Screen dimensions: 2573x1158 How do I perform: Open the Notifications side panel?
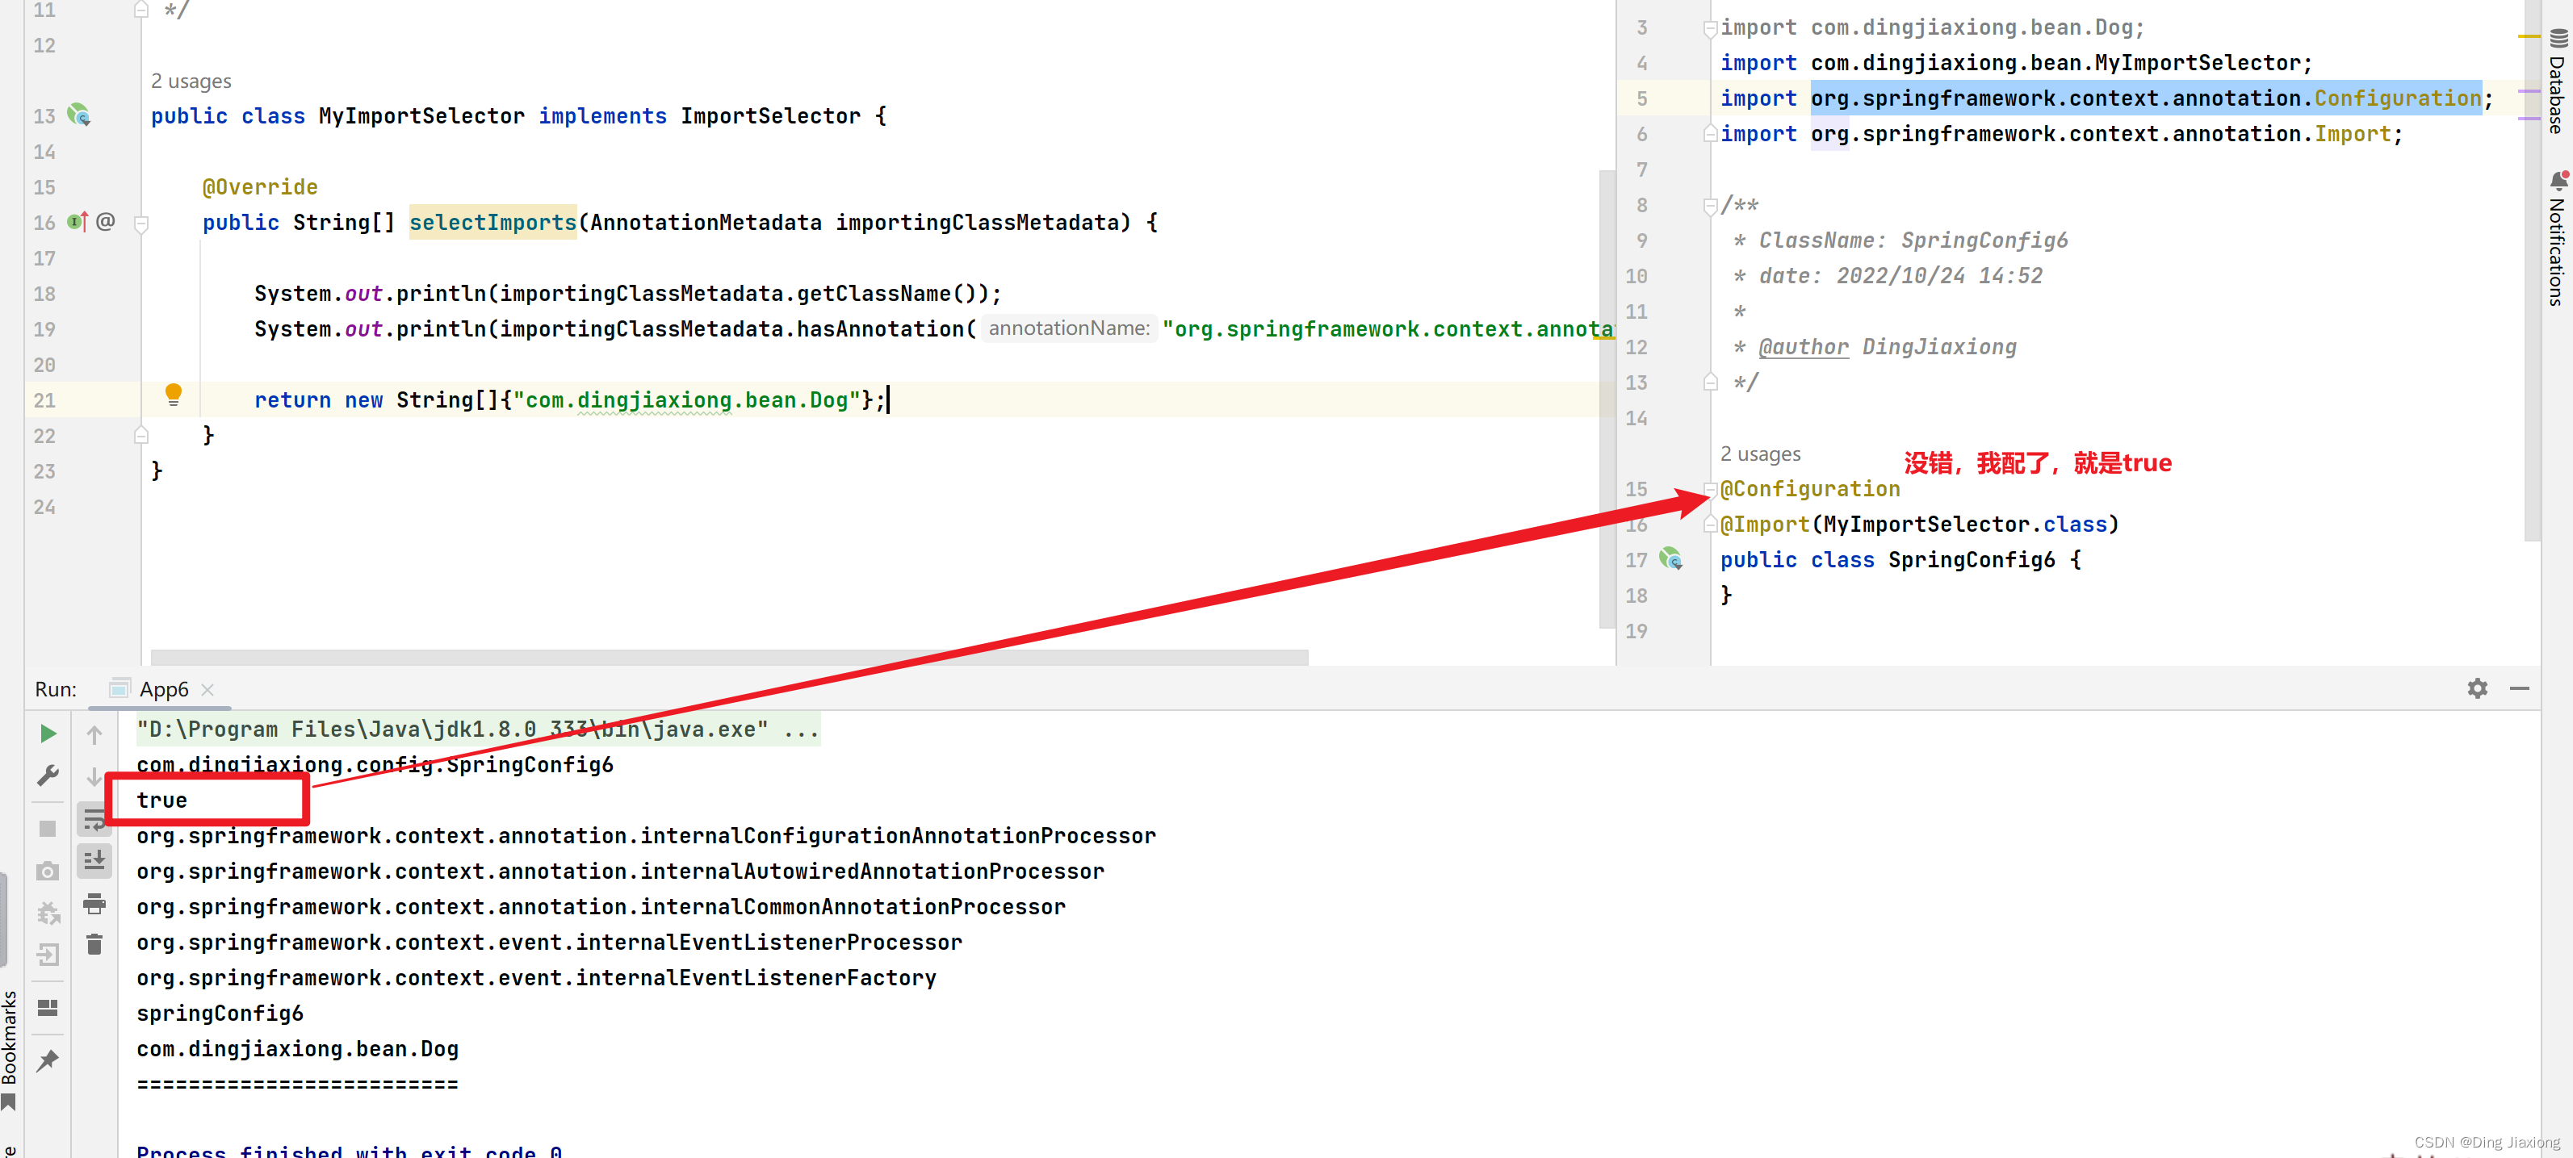tap(2558, 237)
